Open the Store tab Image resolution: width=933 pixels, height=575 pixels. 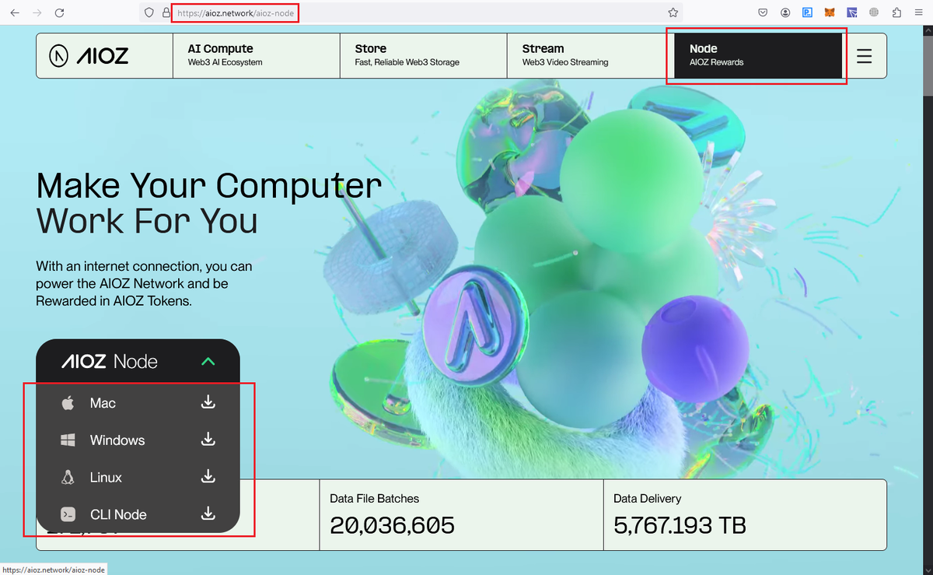(423, 55)
